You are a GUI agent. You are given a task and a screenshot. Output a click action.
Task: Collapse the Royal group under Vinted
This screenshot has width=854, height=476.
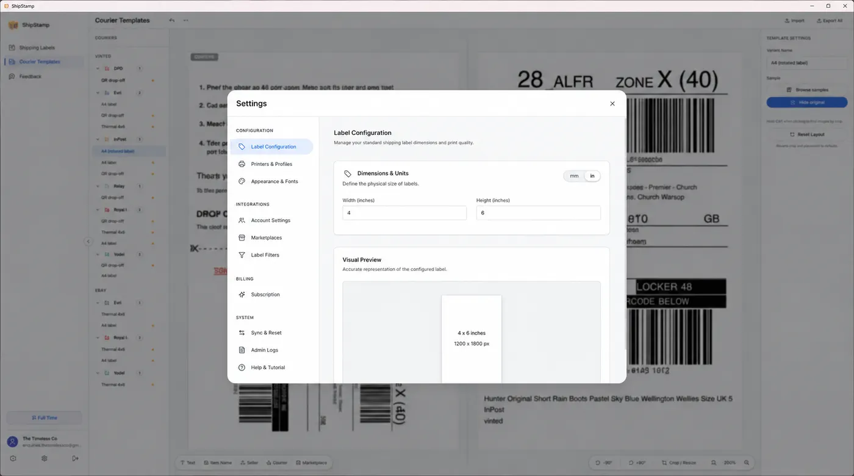click(x=98, y=209)
